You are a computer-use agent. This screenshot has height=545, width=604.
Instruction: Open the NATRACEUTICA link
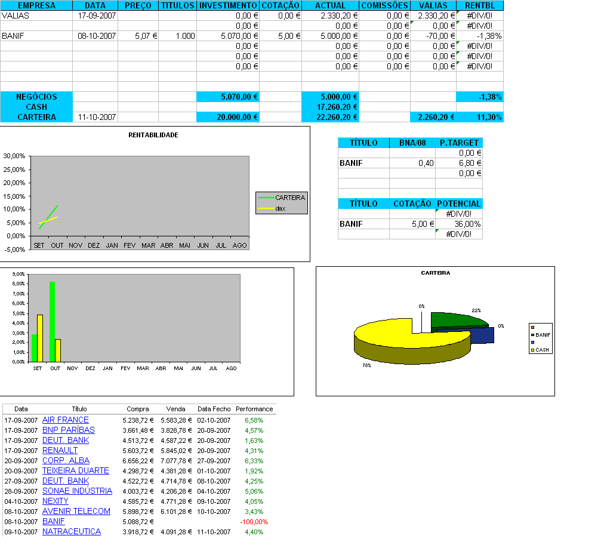[x=72, y=531]
